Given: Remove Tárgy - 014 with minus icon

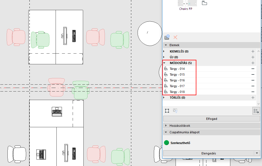Looking at the screenshot, I should [253, 69].
